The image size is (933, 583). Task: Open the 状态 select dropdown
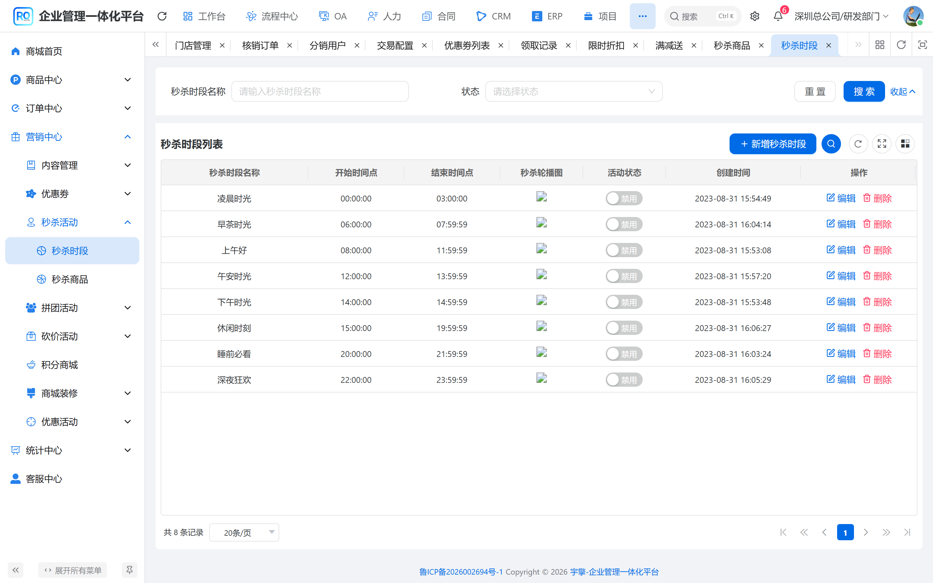coord(574,91)
